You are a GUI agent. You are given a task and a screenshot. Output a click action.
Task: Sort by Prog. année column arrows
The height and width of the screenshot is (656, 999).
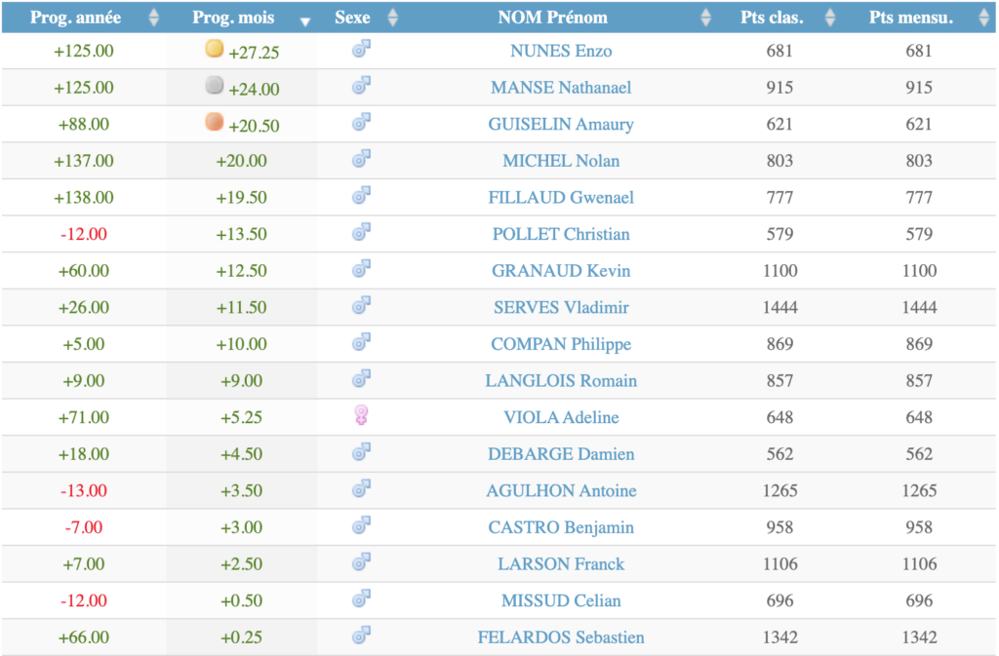(153, 18)
